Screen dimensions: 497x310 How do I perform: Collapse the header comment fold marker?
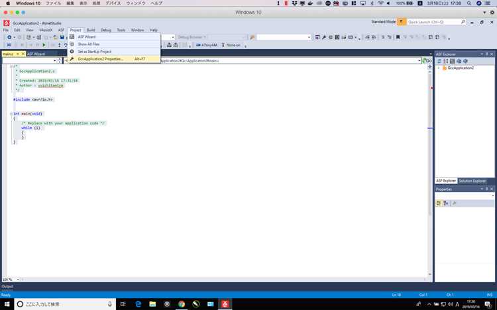coord(11,66)
